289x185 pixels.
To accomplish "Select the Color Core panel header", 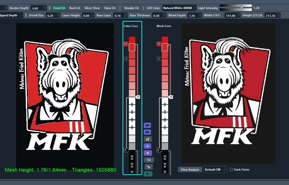I will pos(131,26).
